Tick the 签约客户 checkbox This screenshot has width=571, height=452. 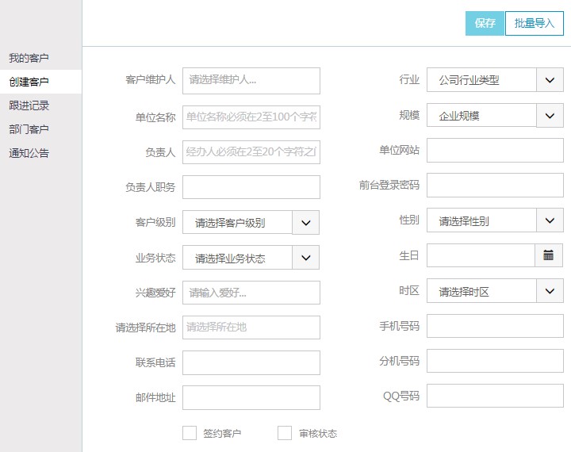click(190, 433)
